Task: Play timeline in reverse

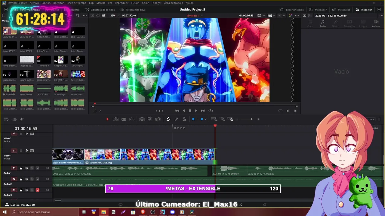Action: 183,111
